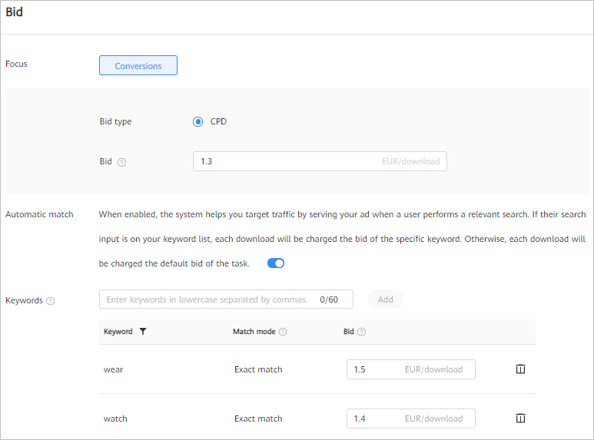Click the Exact match mode for "wear"
The image size is (594, 440).
(258, 369)
